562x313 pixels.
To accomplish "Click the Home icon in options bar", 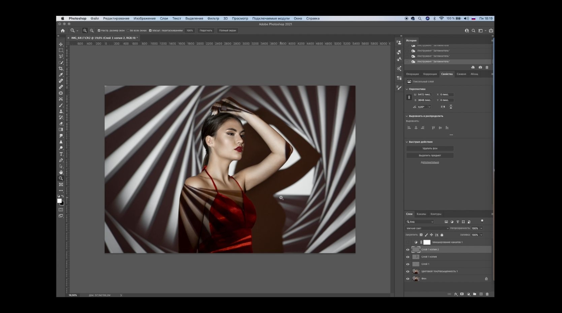I will coord(63,30).
